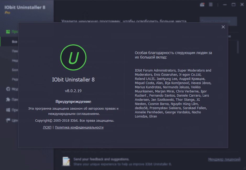Click the flag action center icon in sidebar

click(8, 120)
